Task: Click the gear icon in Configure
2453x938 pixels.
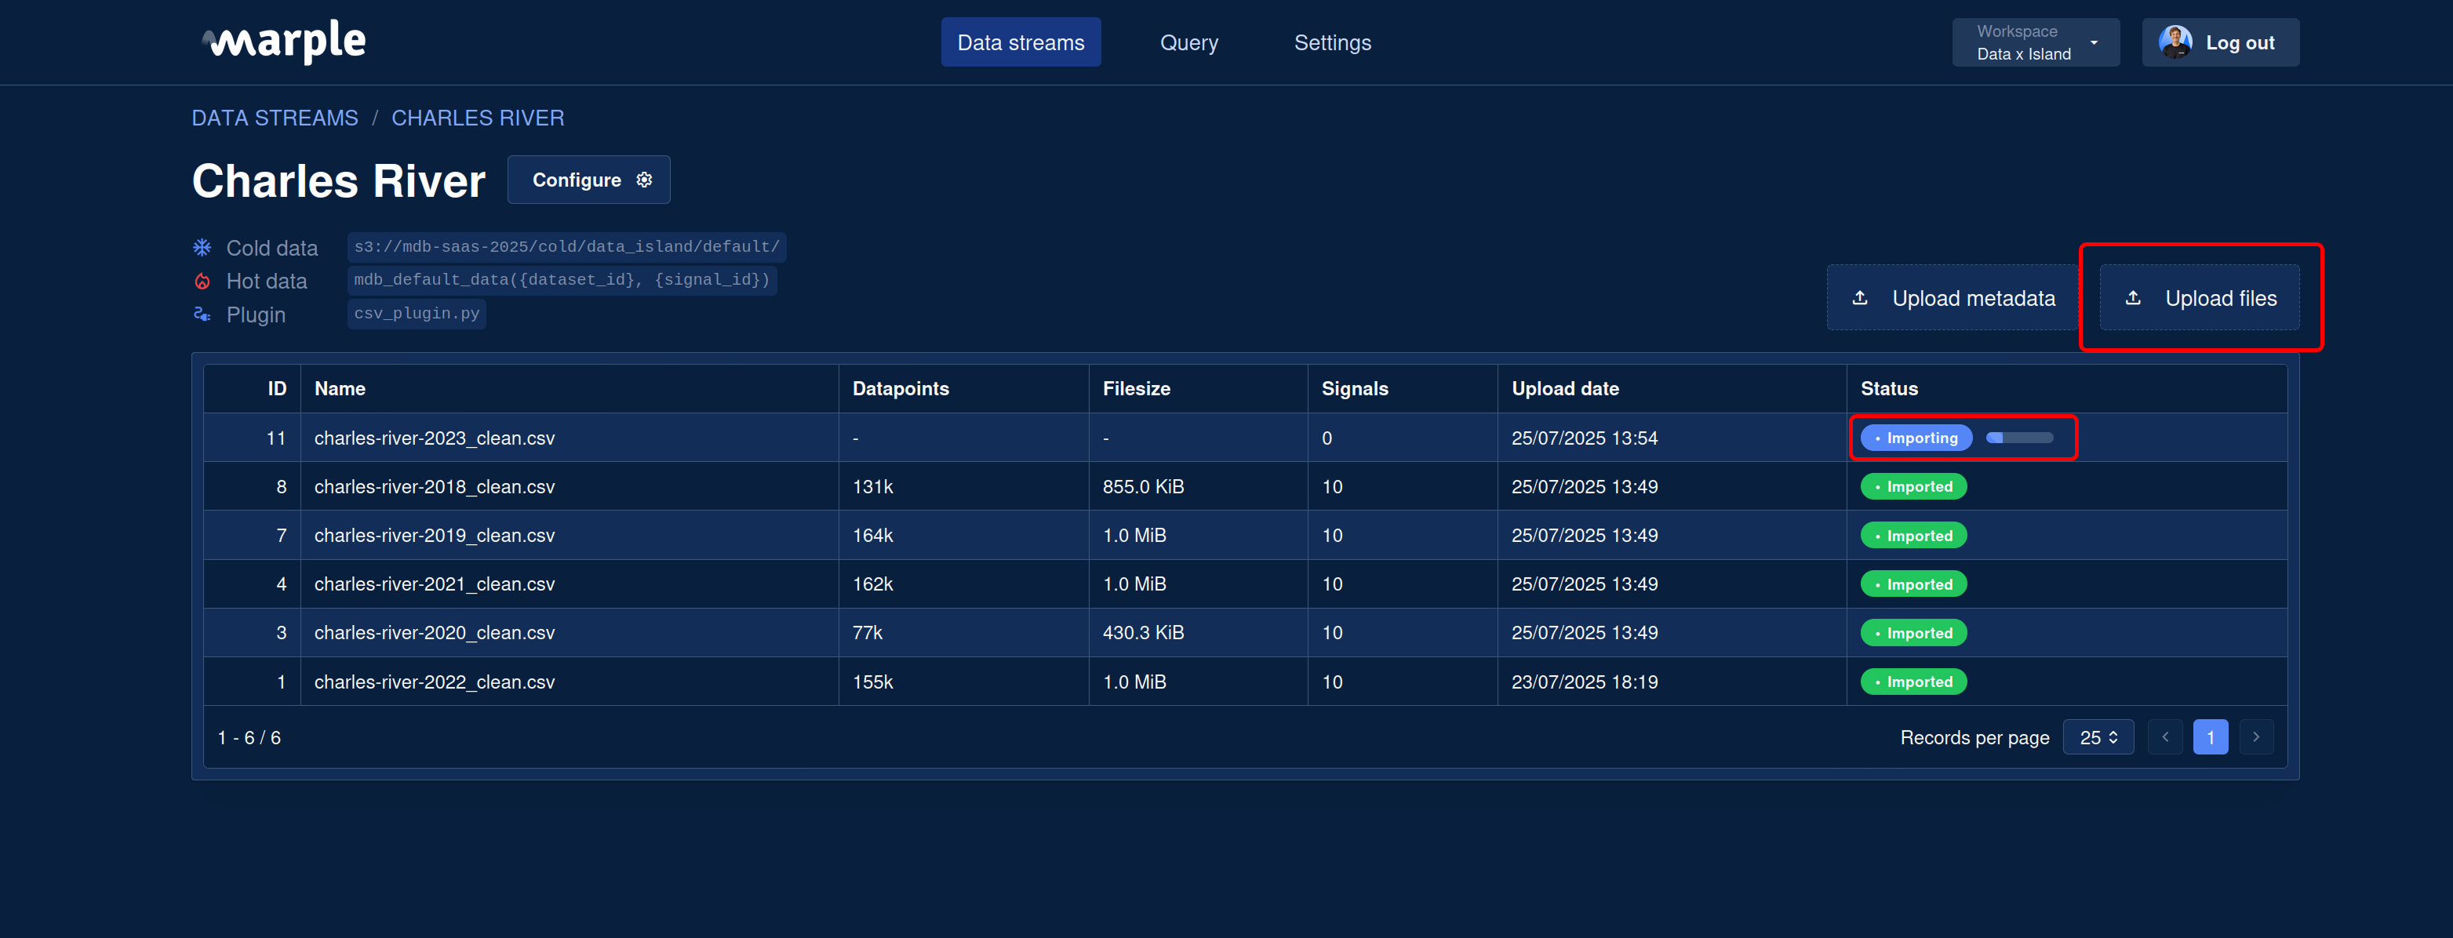Action: click(x=645, y=180)
